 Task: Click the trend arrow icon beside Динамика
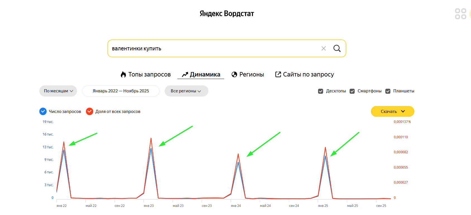click(185, 75)
